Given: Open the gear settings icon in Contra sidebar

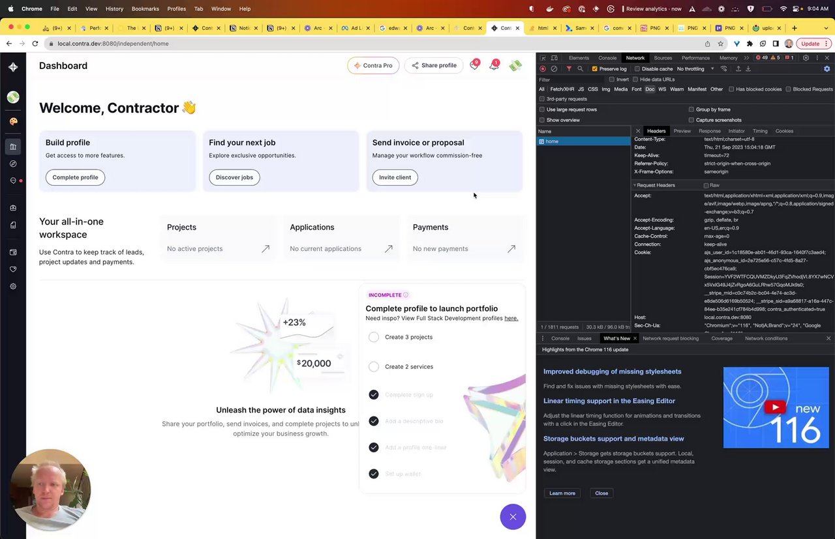Looking at the screenshot, I should [x=13, y=286].
